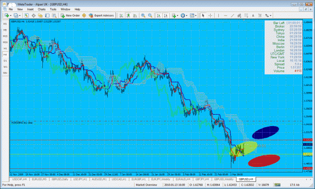Click the New Order button
The height and width of the screenshot is (189, 315).
tap(70, 16)
